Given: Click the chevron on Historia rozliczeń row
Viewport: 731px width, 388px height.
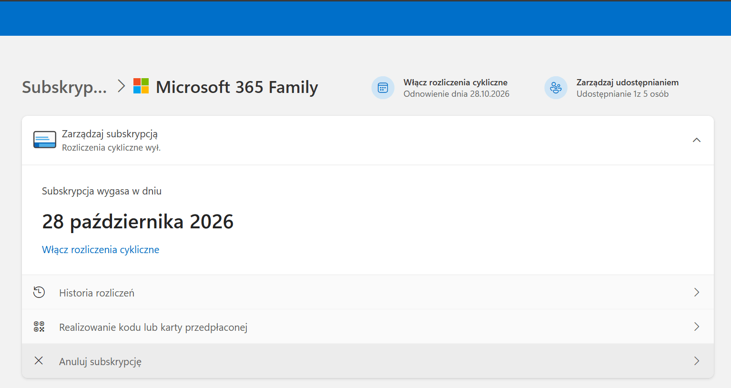Looking at the screenshot, I should pyautogui.click(x=697, y=292).
